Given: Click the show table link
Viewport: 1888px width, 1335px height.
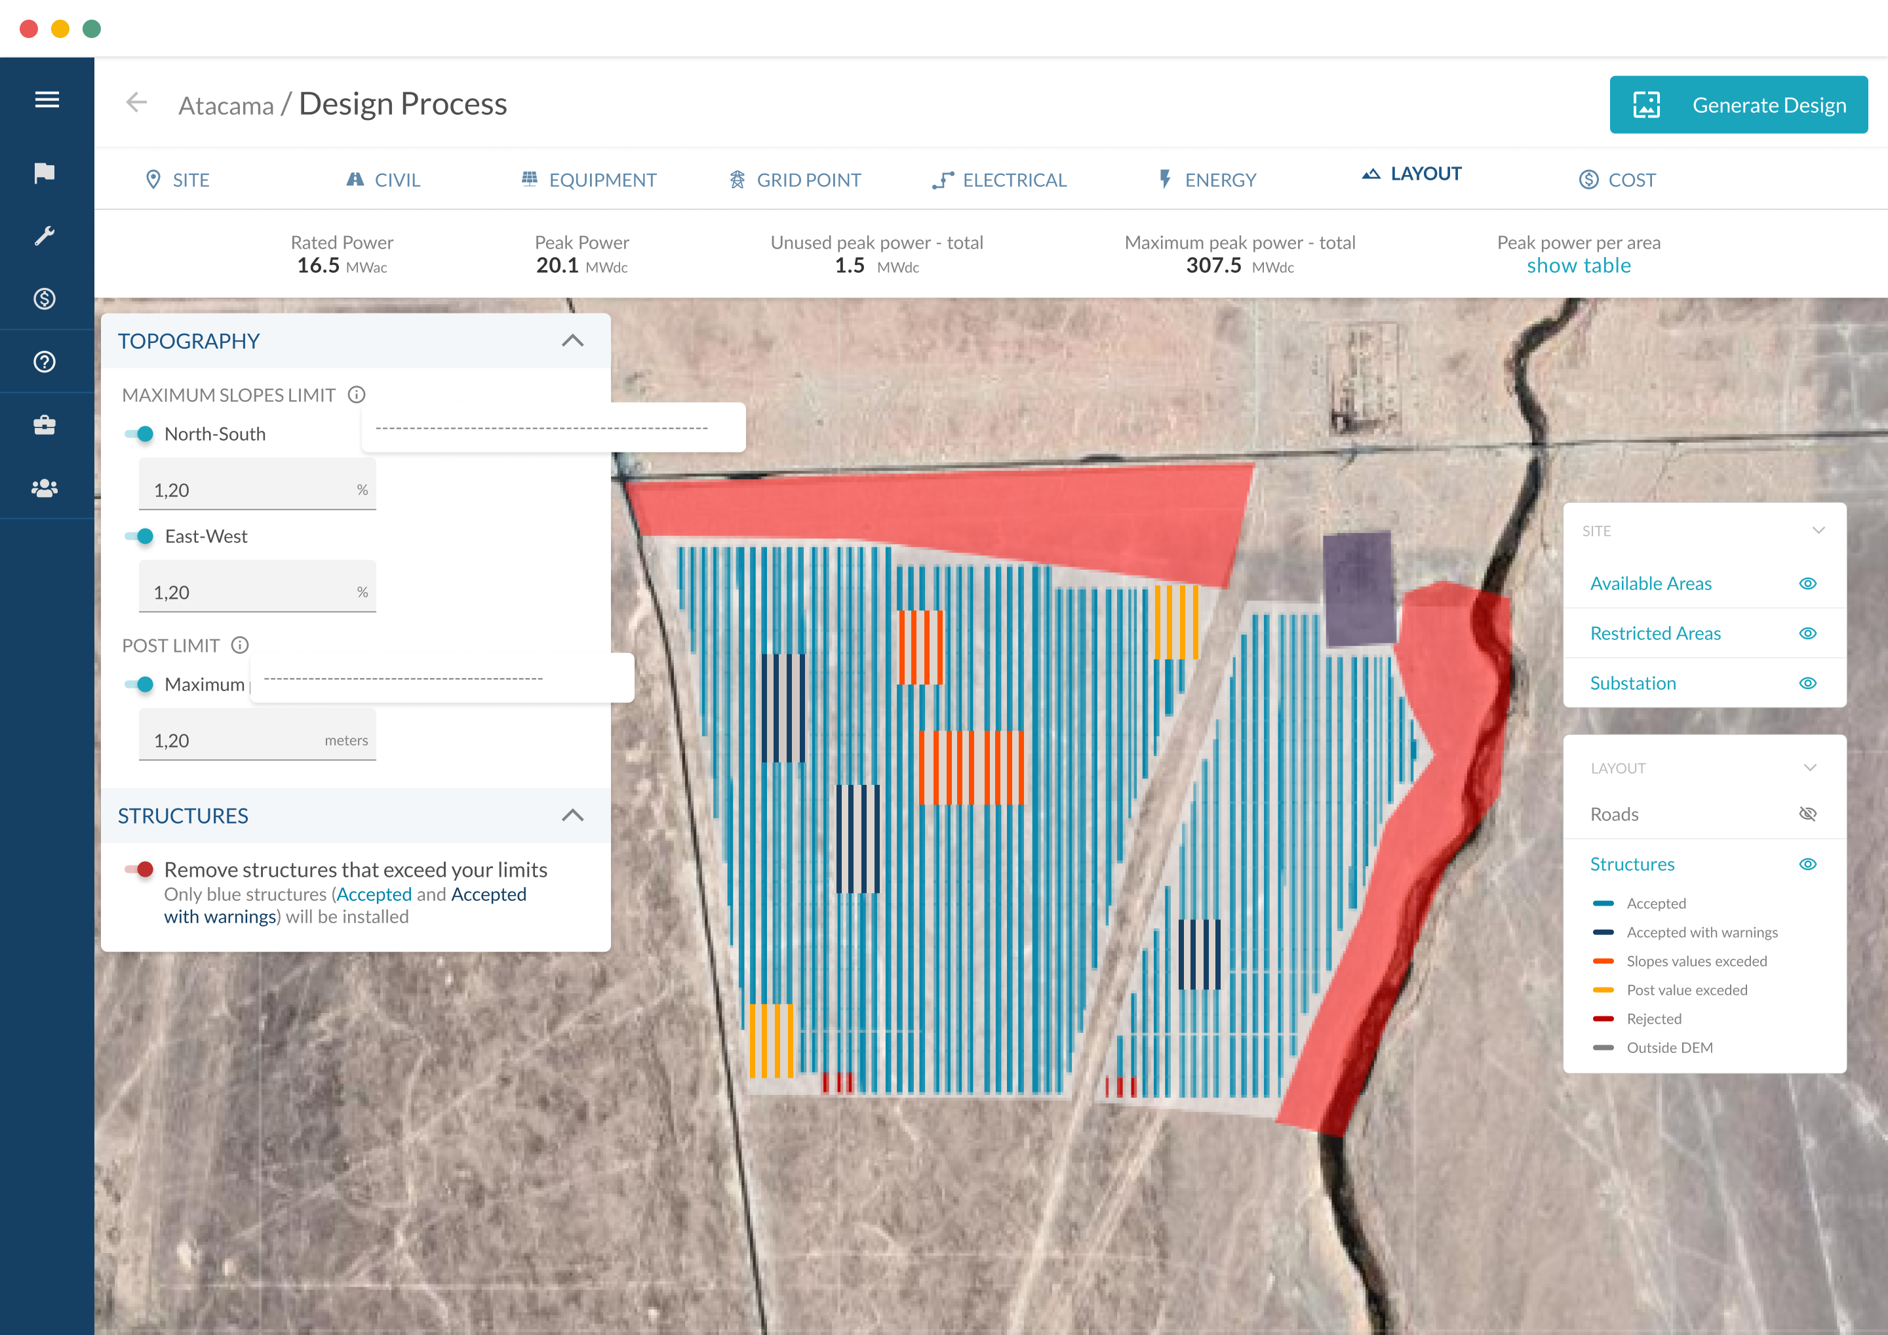Looking at the screenshot, I should [x=1578, y=266].
